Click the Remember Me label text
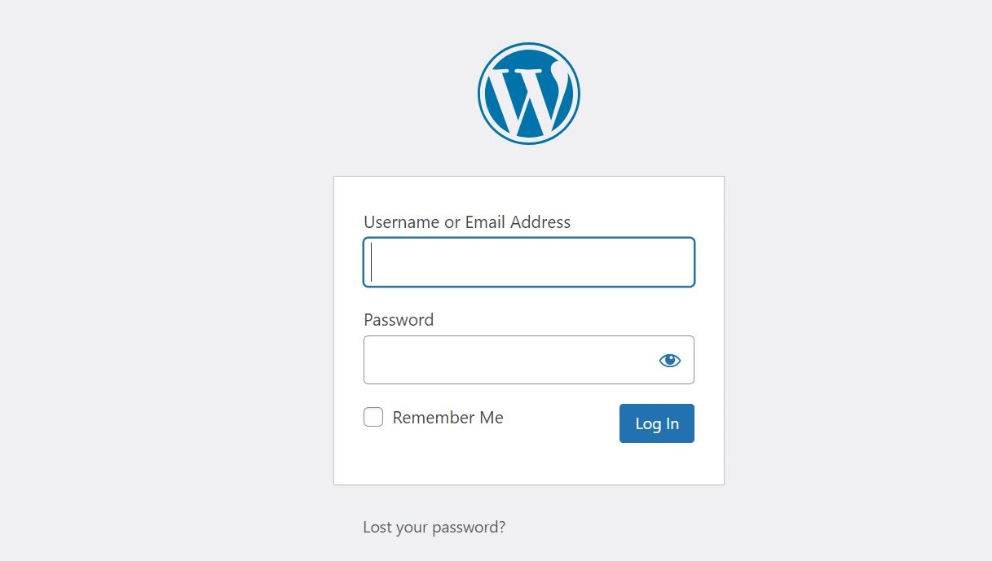Image resolution: width=992 pixels, height=561 pixels. click(x=448, y=418)
